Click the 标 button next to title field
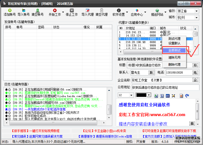Image resolution: width=203 pixels, height=145 pixels. pos(195,65)
